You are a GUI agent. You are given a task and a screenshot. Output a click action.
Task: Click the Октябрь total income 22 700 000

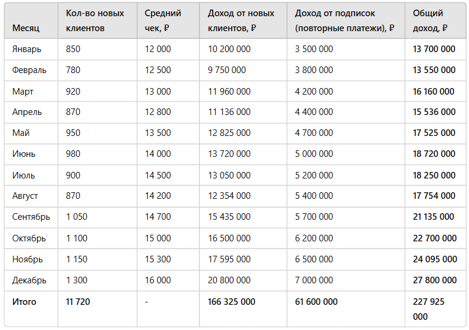[435, 238]
